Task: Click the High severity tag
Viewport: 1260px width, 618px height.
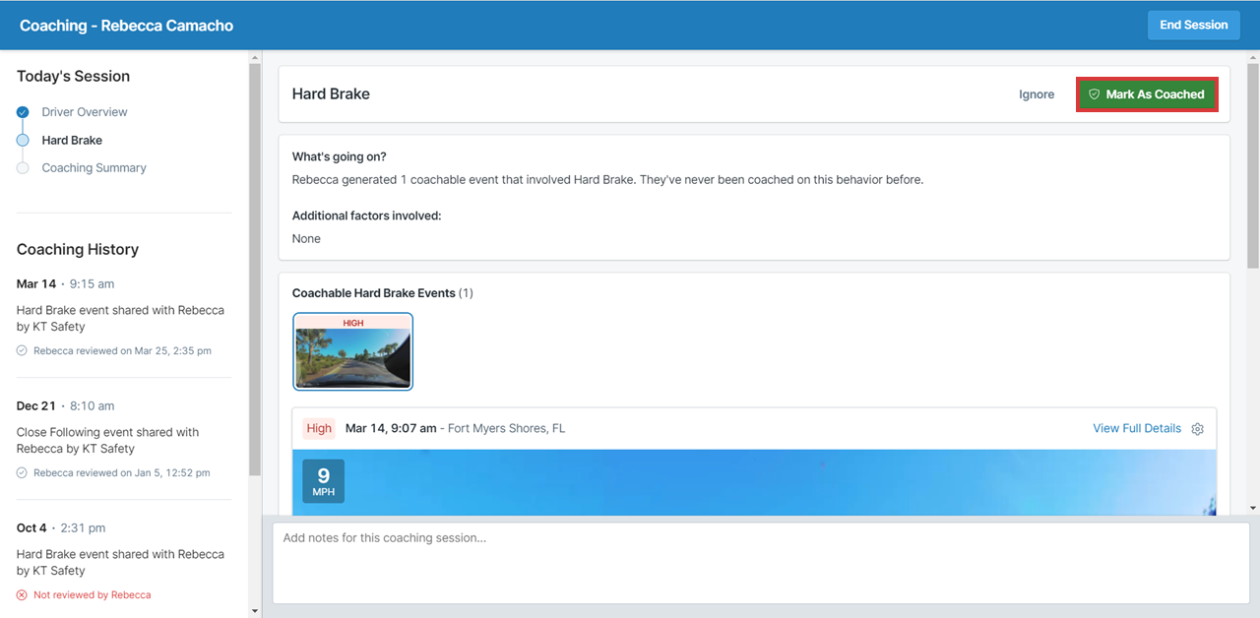Action: tap(319, 428)
